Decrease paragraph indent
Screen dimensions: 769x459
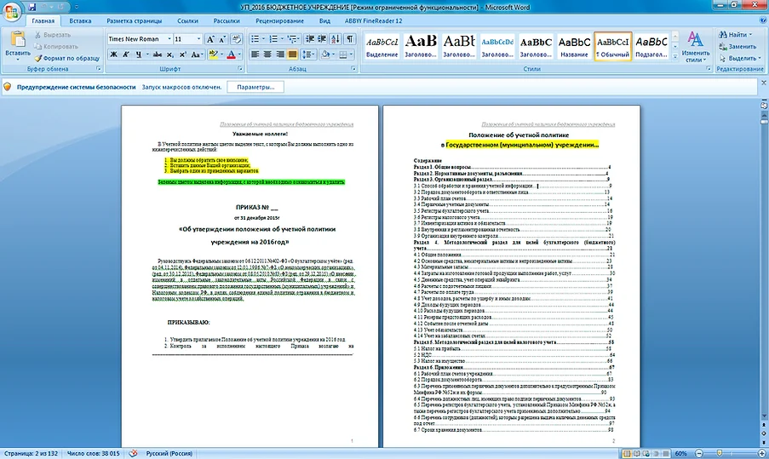309,39
